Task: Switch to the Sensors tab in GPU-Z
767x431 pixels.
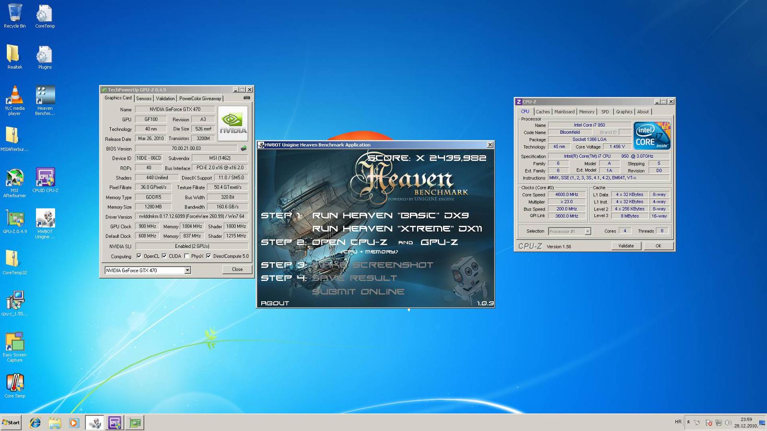Action: coord(144,98)
